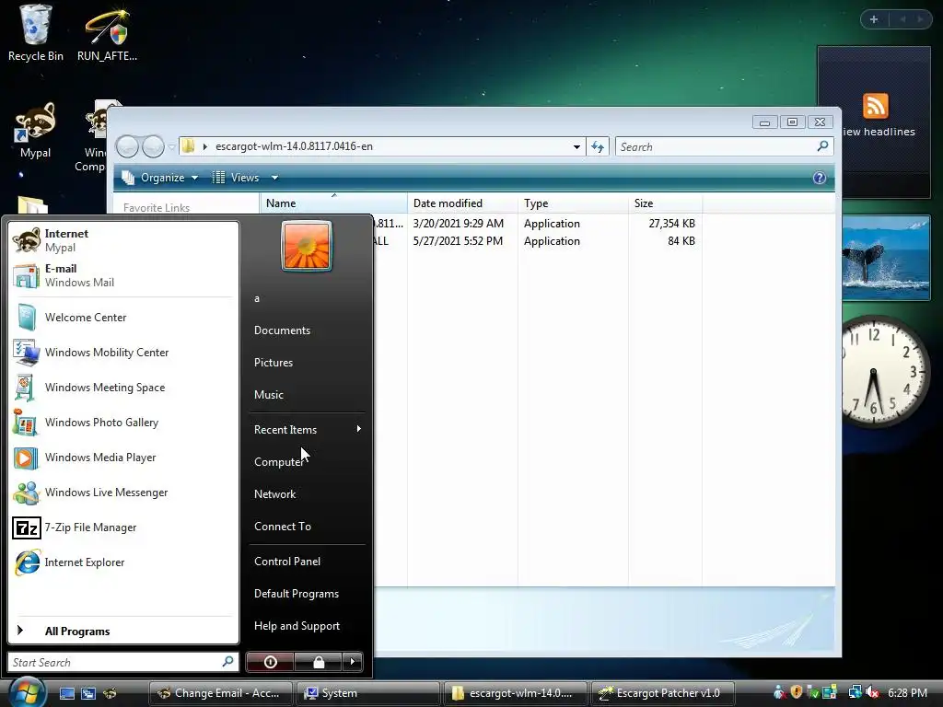This screenshot has width=943, height=707.
Task: Click Switch between windows quick launch icon
Action: tap(88, 693)
